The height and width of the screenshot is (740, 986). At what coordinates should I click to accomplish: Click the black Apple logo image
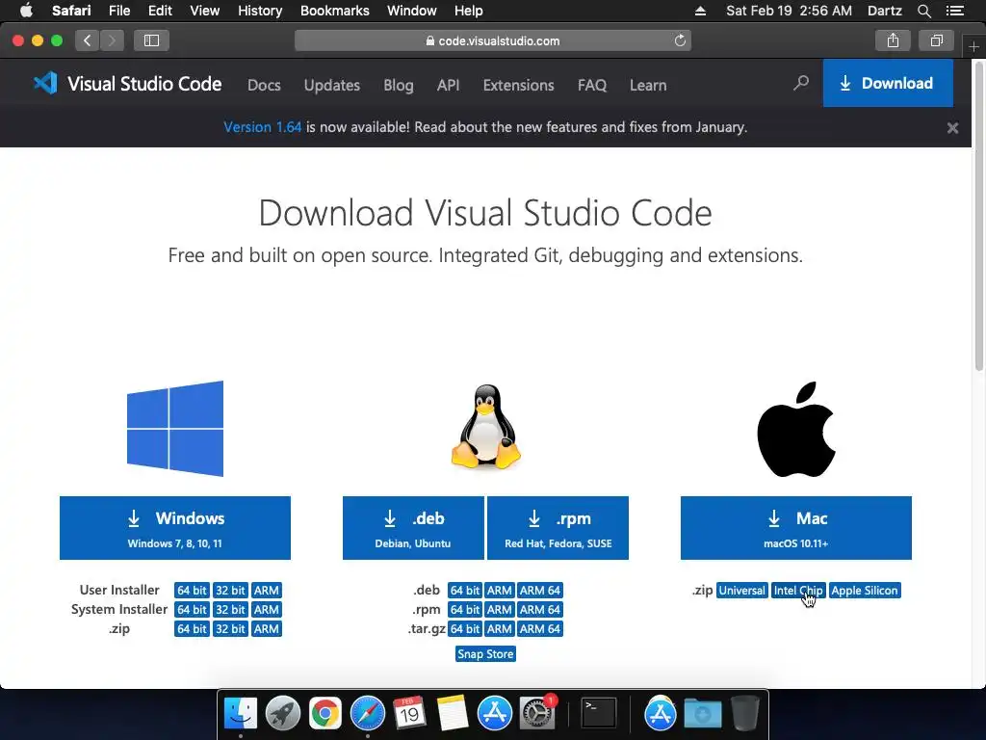[x=796, y=429]
